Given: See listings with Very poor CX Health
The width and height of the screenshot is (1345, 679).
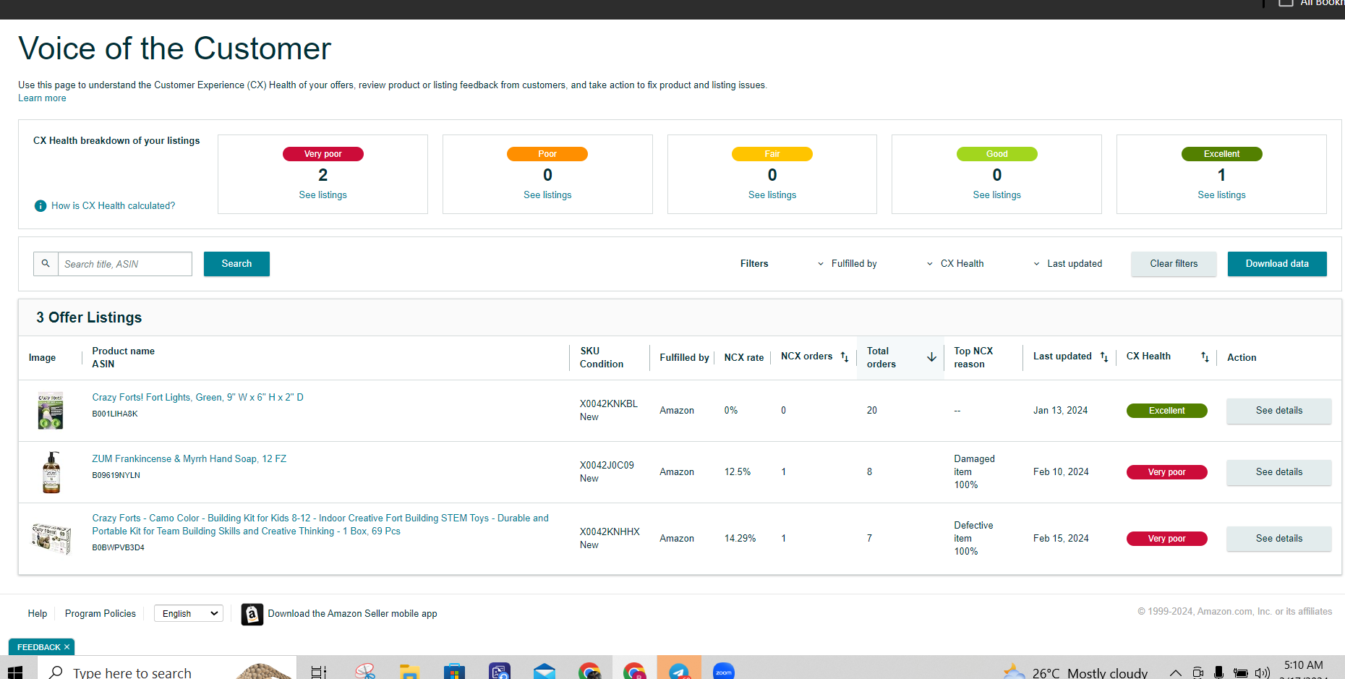Looking at the screenshot, I should (323, 195).
